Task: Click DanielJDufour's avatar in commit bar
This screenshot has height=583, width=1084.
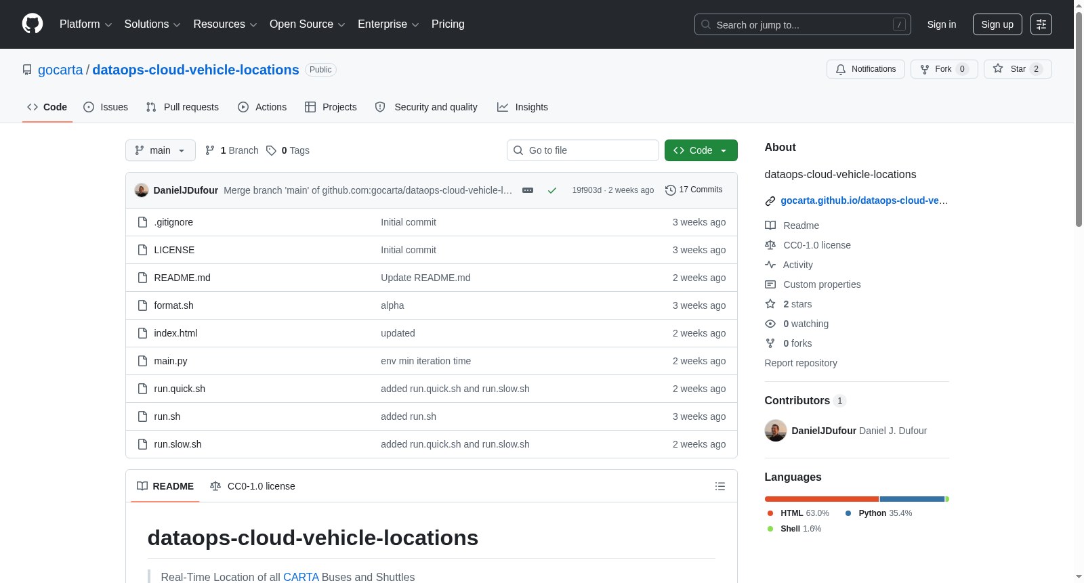Action: [x=142, y=190]
